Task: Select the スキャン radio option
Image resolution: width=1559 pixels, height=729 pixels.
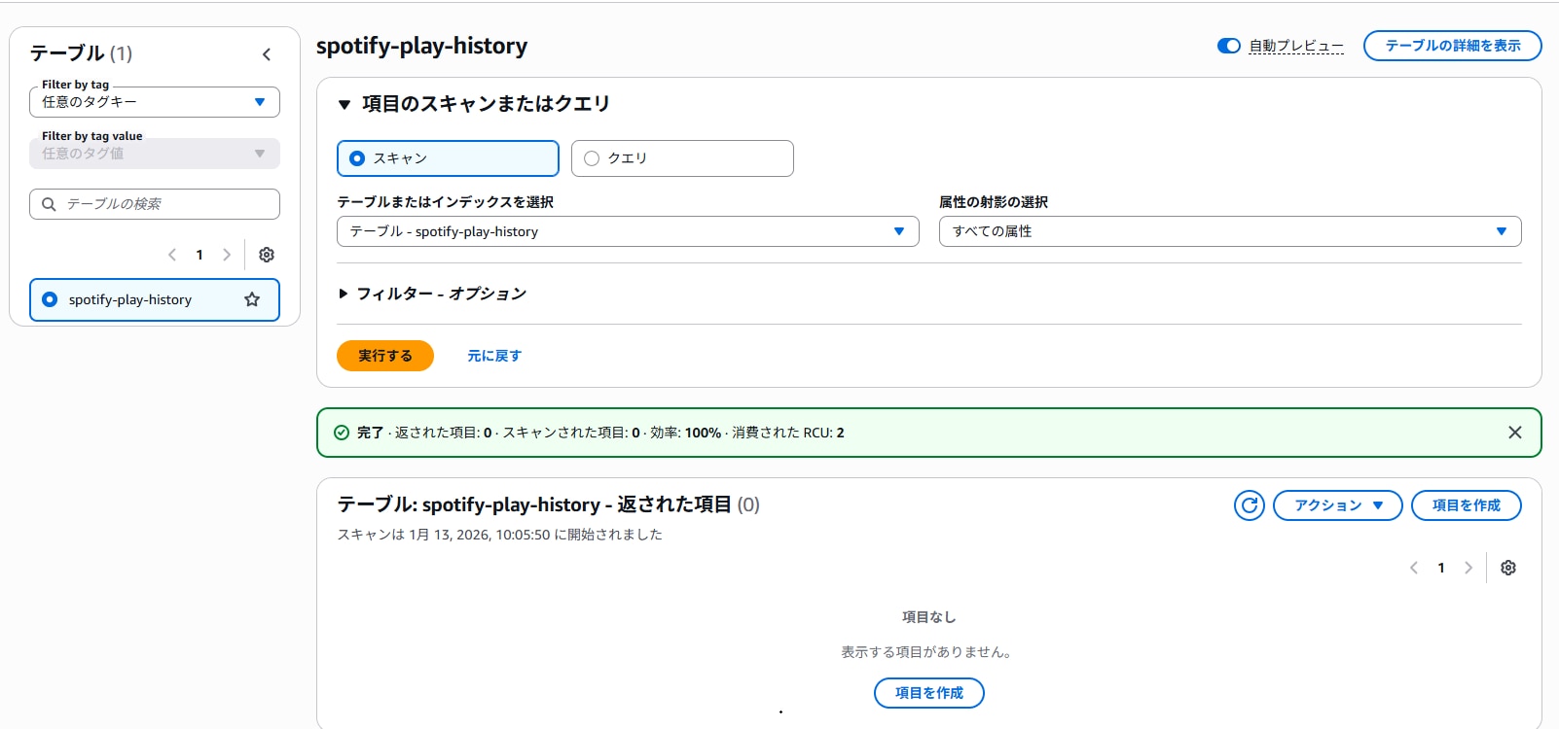Action: (357, 158)
